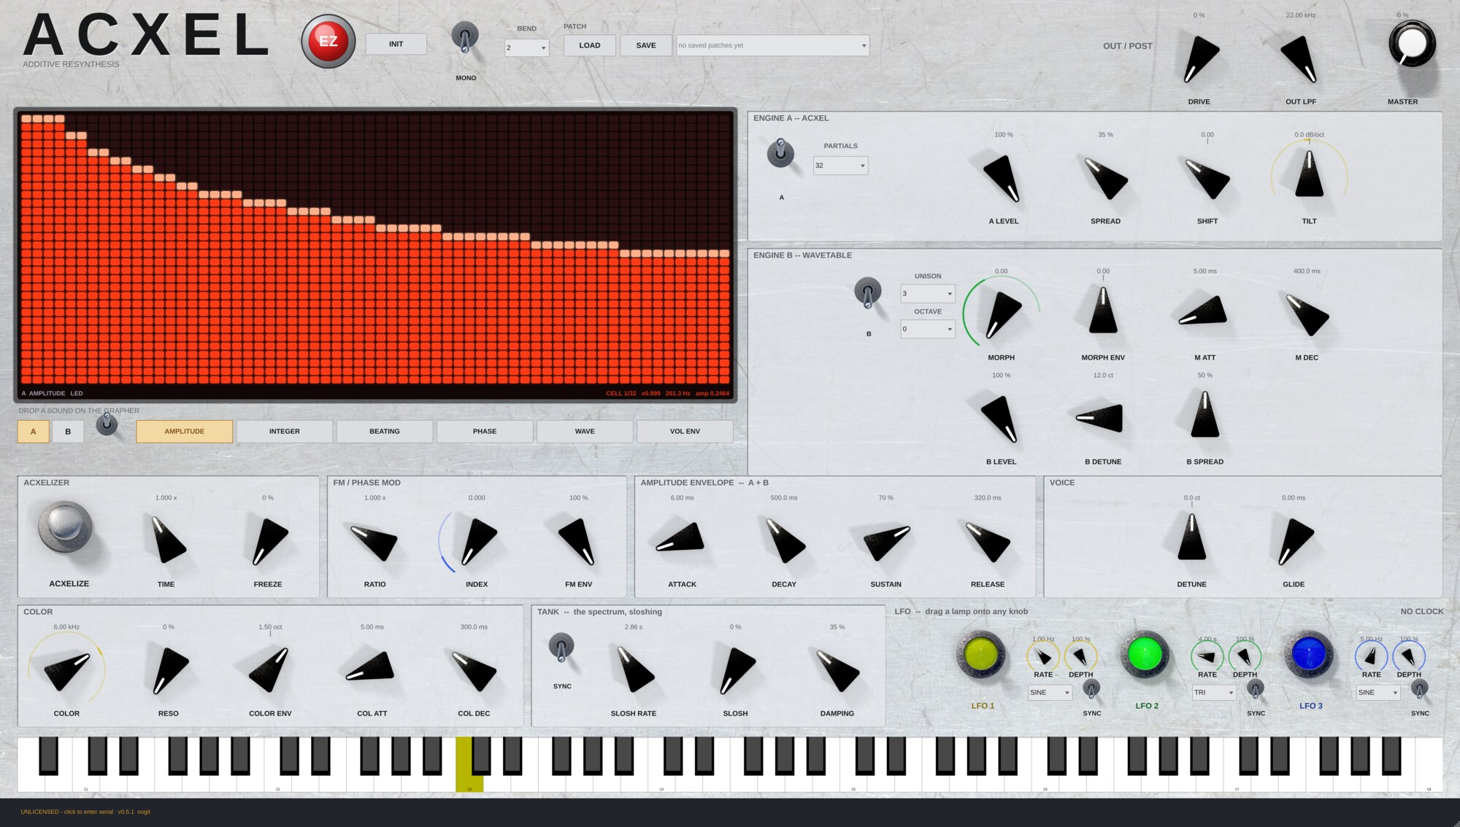This screenshot has height=827, width=1460.
Task: Click the RELEASE envelope knob
Action: 988,540
